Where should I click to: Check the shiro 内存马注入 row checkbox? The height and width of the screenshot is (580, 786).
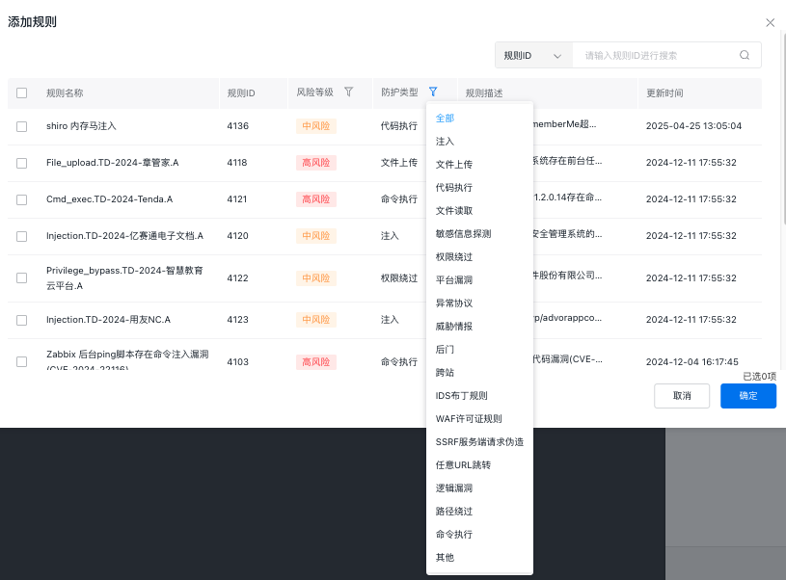[21, 126]
